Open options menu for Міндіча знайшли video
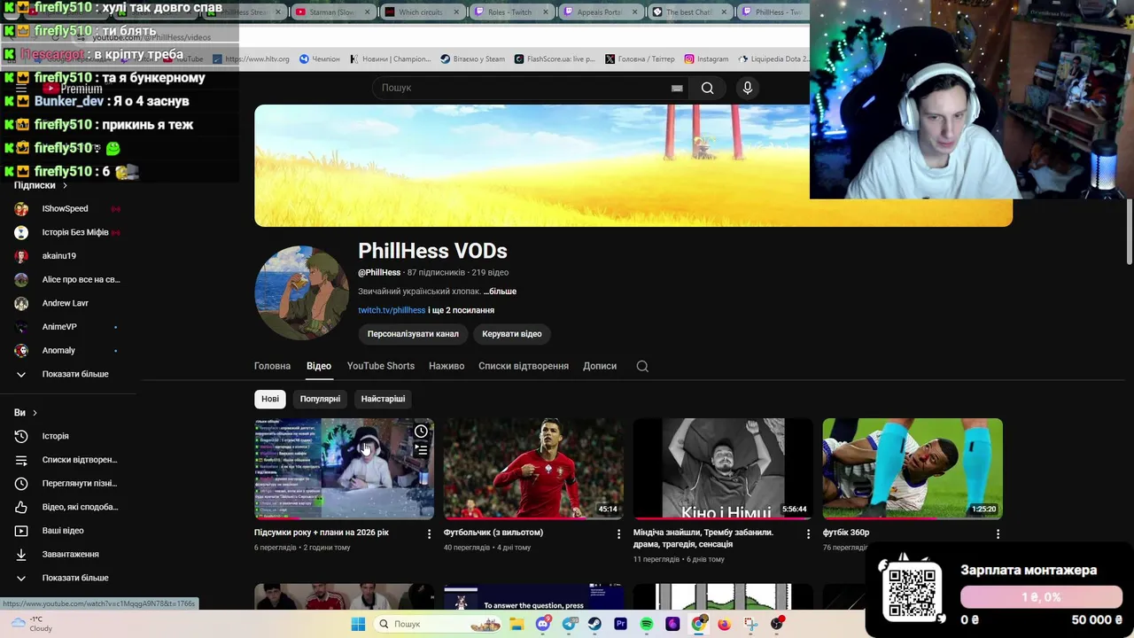This screenshot has height=638, width=1134. [x=807, y=533]
